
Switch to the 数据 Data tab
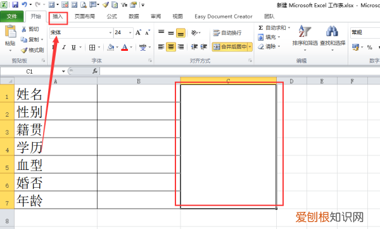tap(134, 16)
